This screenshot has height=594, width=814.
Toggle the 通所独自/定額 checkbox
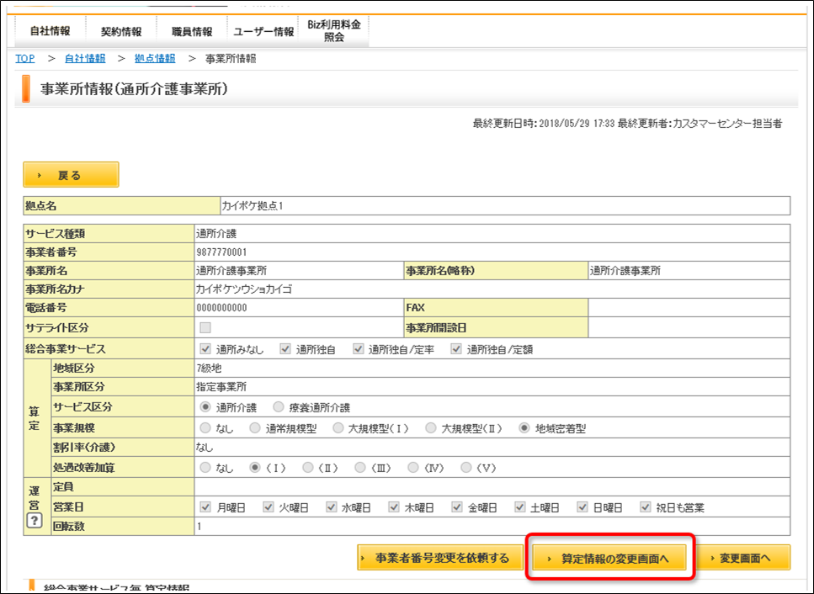coord(456,349)
